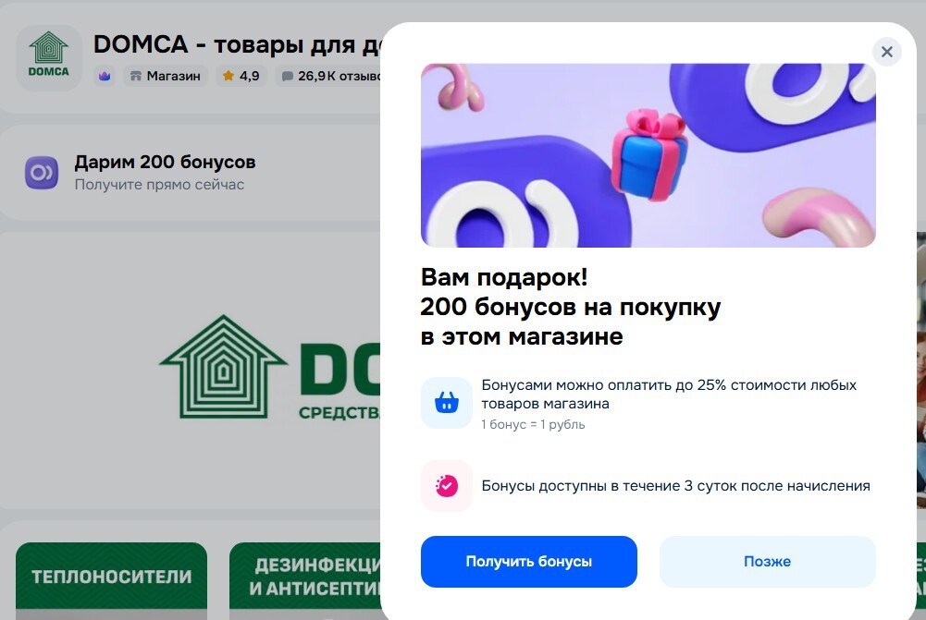
Task: Click the large green DOMCA house banner
Action: pyautogui.click(x=191, y=371)
